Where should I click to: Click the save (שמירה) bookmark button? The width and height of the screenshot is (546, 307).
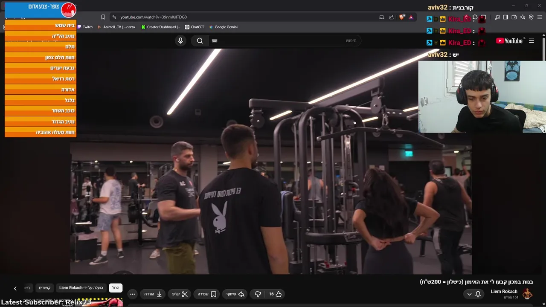(x=207, y=294)
